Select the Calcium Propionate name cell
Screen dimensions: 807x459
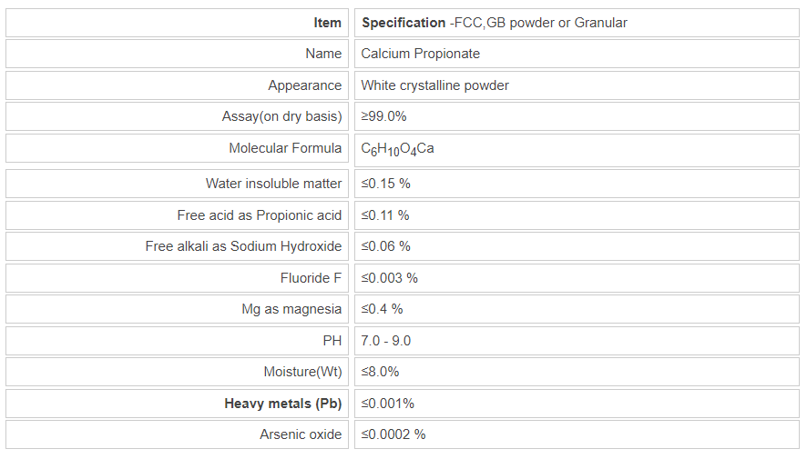[x=420, y=54]
